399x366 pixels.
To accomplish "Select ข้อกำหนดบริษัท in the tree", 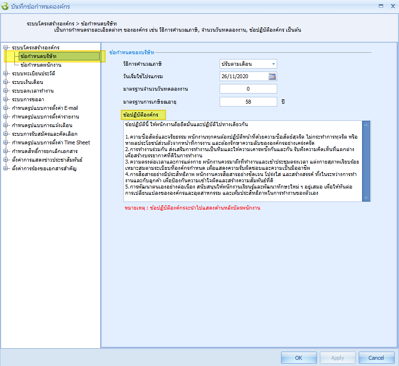I will 41,56.
